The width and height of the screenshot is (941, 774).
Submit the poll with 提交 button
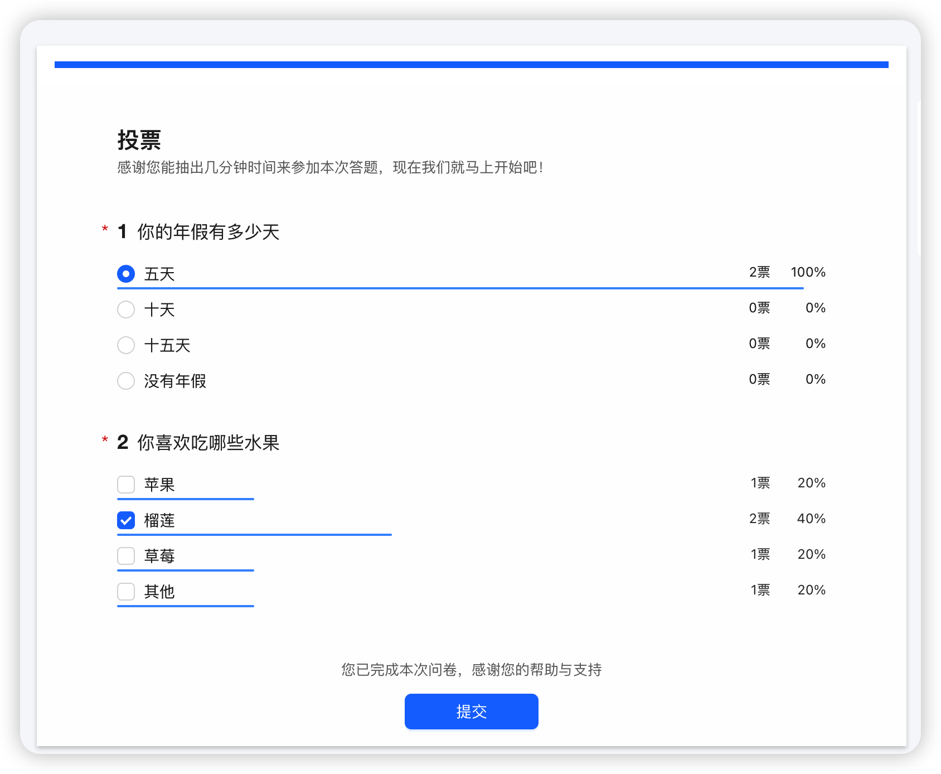[472, 712]
